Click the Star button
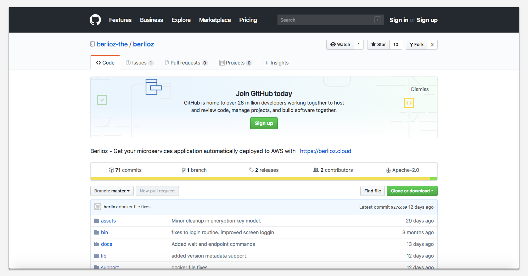528x276 pixels. click(378, 45)
